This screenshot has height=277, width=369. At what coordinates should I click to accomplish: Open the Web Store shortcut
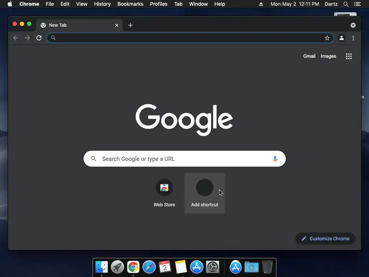coord(164,193)
